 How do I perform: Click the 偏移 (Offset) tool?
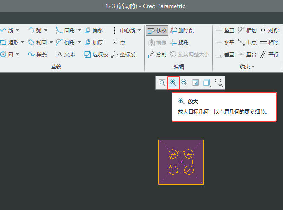[93, 30]
